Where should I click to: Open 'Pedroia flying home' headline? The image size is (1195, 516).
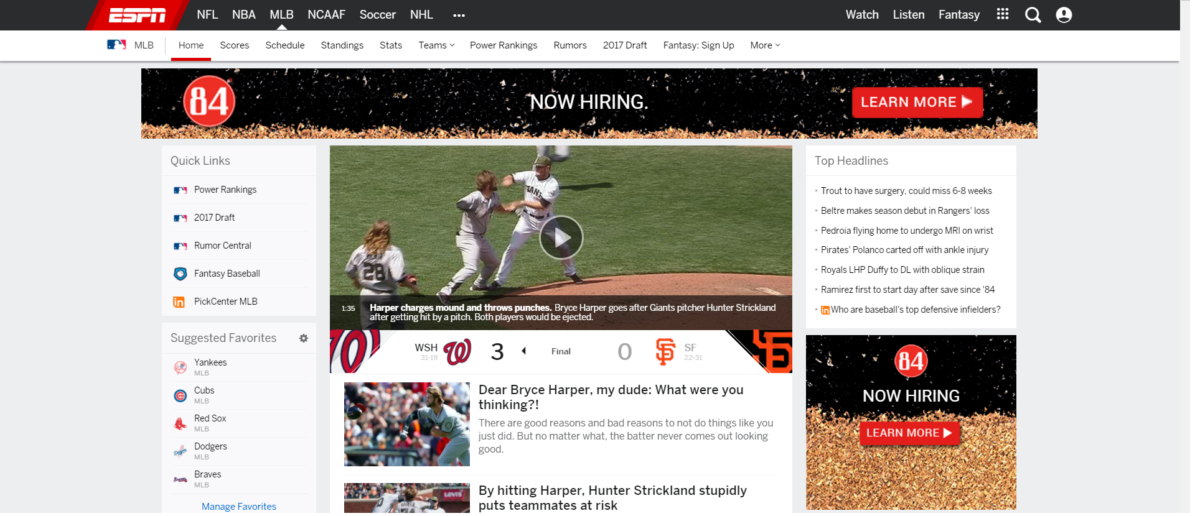pos(907,231)
